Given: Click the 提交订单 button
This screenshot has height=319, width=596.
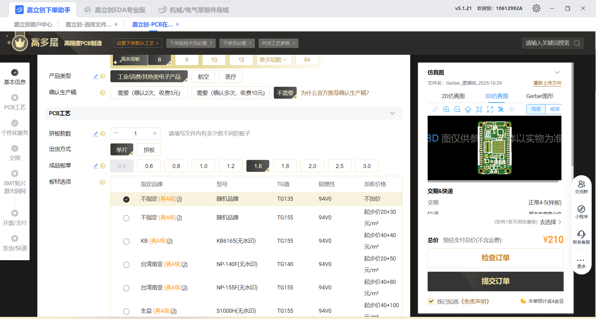Looking at the screenshot, I should pyautogui.click(x=495, y=281).
